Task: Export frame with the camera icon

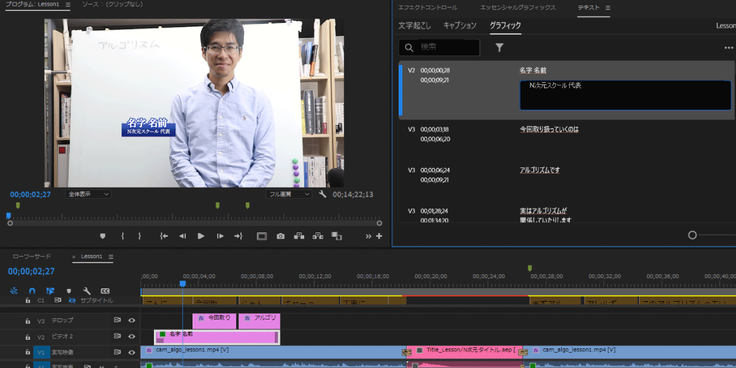Action: pos(280,236)
